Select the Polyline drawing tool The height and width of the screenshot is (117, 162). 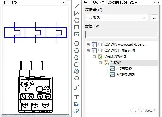point(77,13)
